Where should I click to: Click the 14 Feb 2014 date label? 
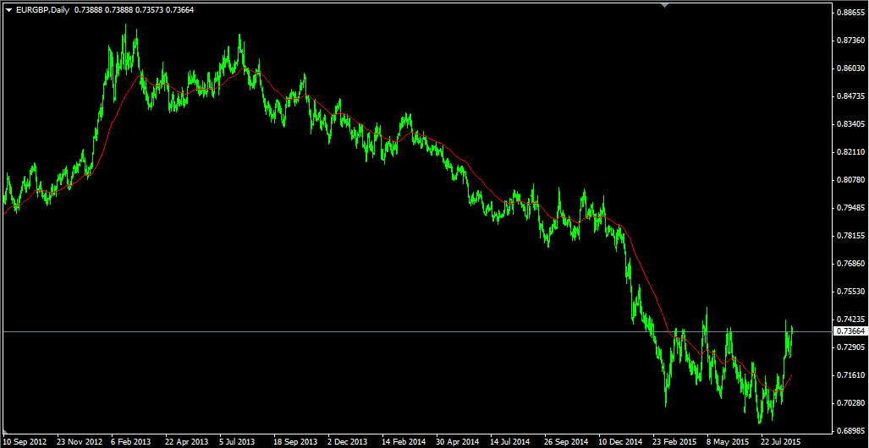(x=404, y=442)
